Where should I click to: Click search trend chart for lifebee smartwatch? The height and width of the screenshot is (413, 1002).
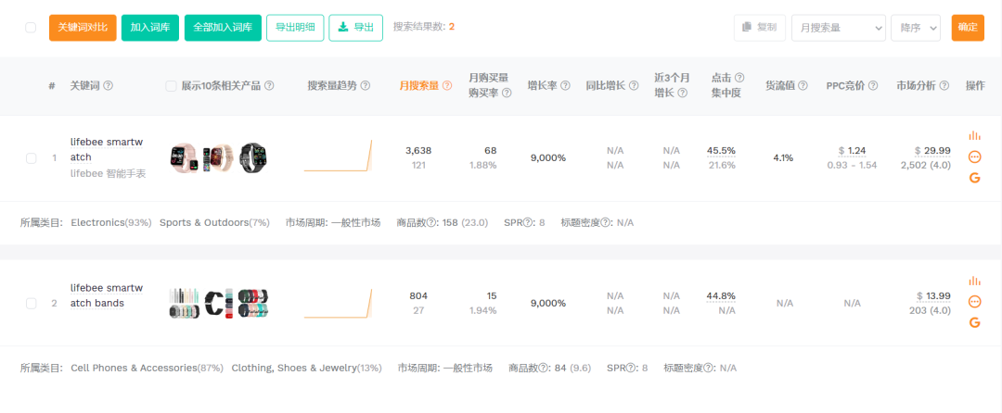(x=338, y=156)
